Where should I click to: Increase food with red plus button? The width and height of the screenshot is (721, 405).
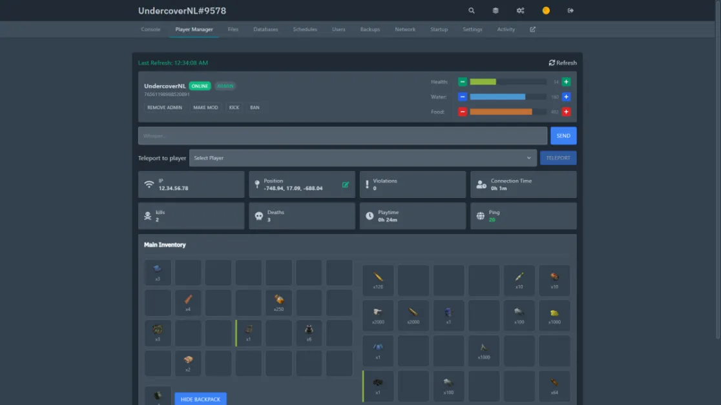566,112
